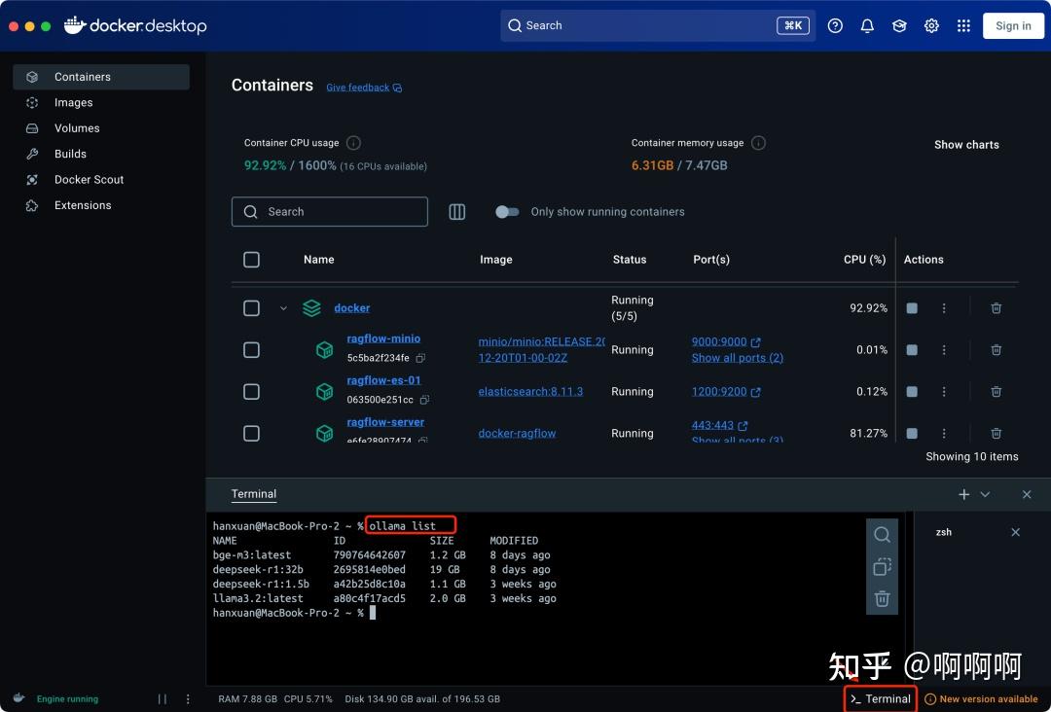
Task: Close the Terminal panel
Action: [x=1027, y=494]
